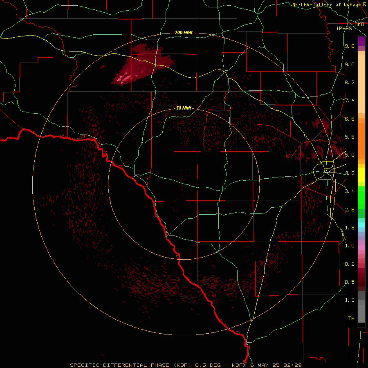Viewport: 368px width, 368px height.
Task: Pick the purple band at the scale top
Action: point(361,41)
